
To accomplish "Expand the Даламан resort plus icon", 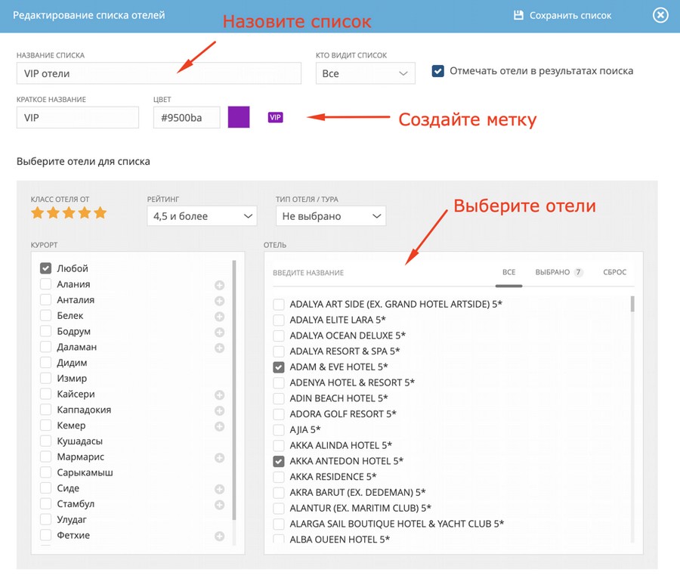I will click(x=219, y=348).
